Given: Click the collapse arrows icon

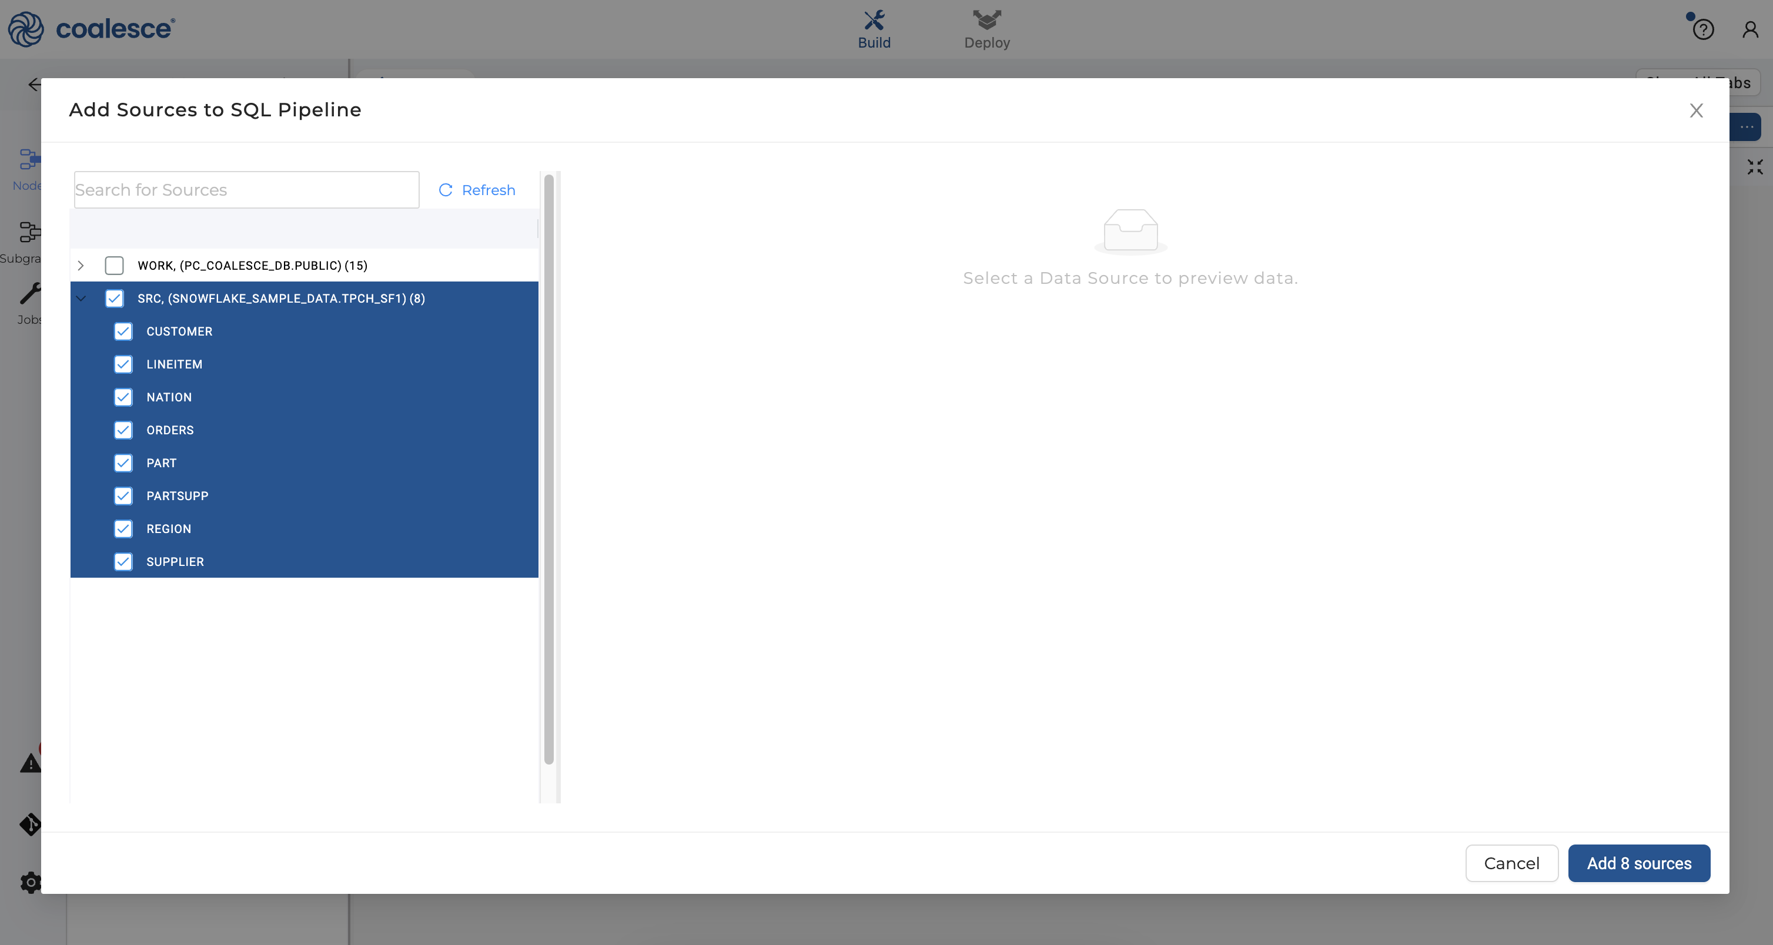Looking at the screenshot, I should pyautogui.click(x=1754, y=166).
